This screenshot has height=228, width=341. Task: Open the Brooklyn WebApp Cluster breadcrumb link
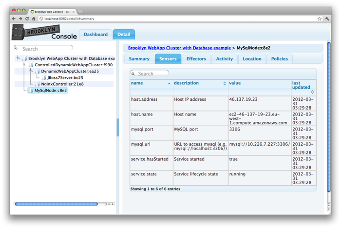(x=179, y=48)
